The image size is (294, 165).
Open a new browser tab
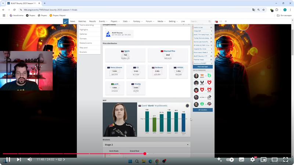pyautogui.click(x=44, y=3)
